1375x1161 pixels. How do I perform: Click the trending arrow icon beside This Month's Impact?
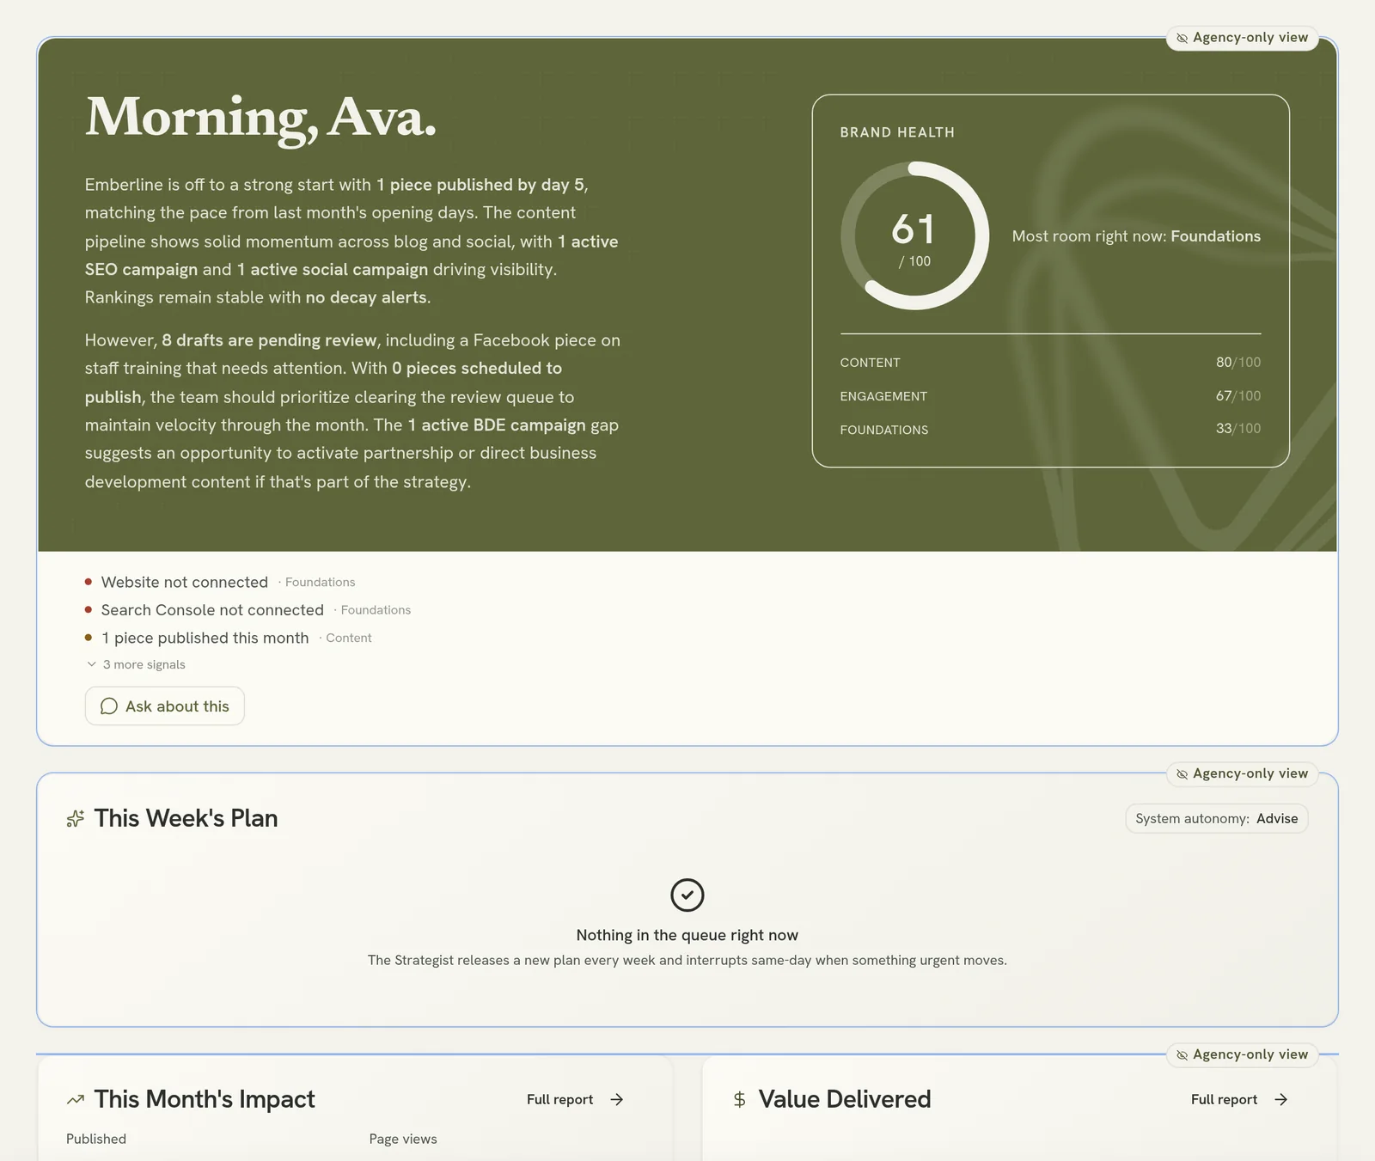(x=76, y=1099)
